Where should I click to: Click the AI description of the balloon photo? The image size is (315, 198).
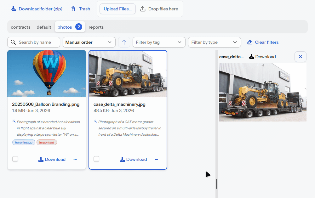click(x=48, y=128)
